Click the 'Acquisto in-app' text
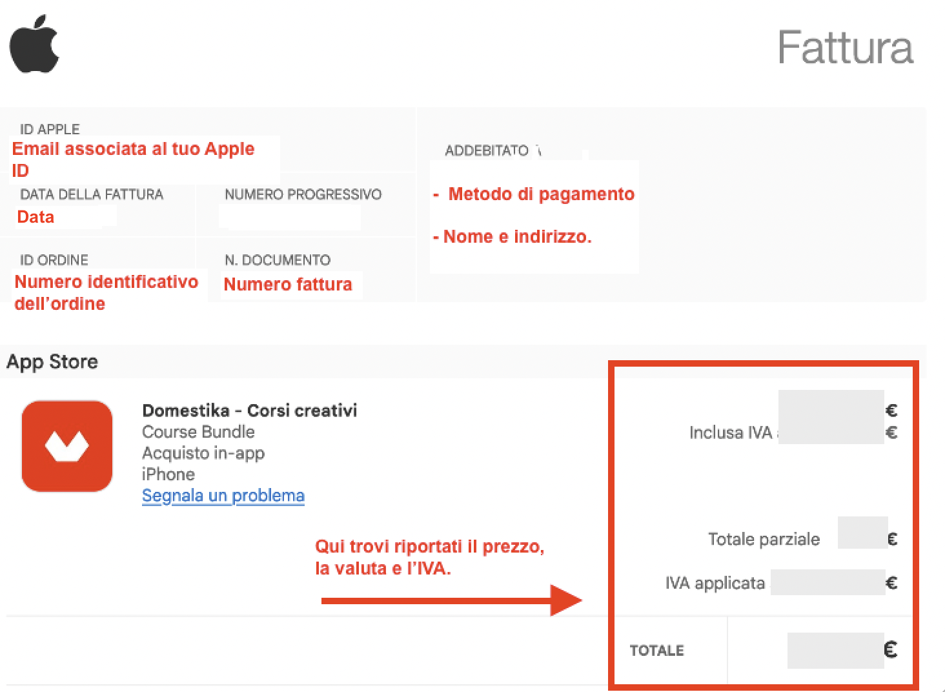Image resolution: width=945 pixels, height=692 pixels. click(203, 453)
